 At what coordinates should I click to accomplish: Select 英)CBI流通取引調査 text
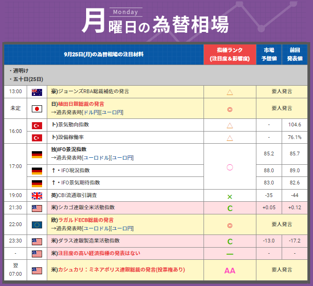pos(74,195)
